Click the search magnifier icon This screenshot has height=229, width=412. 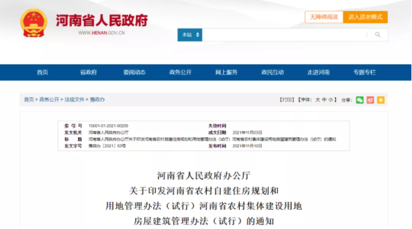pyautogui.click(x=377, y=35)
